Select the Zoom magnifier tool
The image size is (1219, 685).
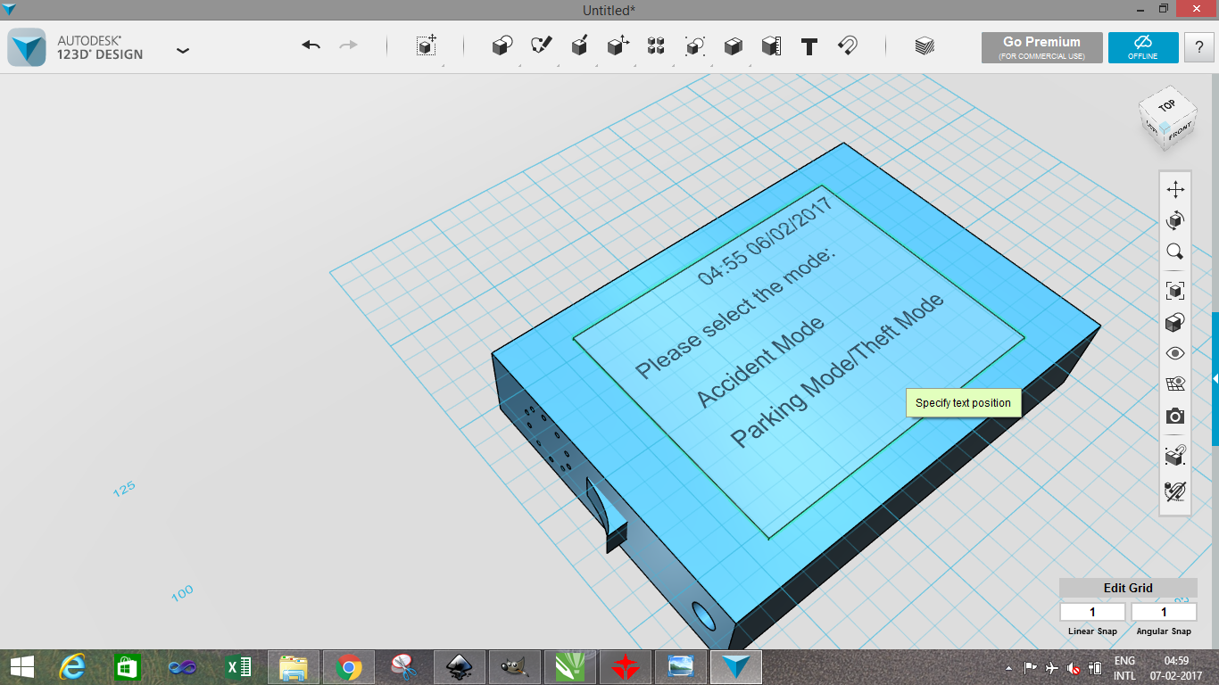point(1175,252)
